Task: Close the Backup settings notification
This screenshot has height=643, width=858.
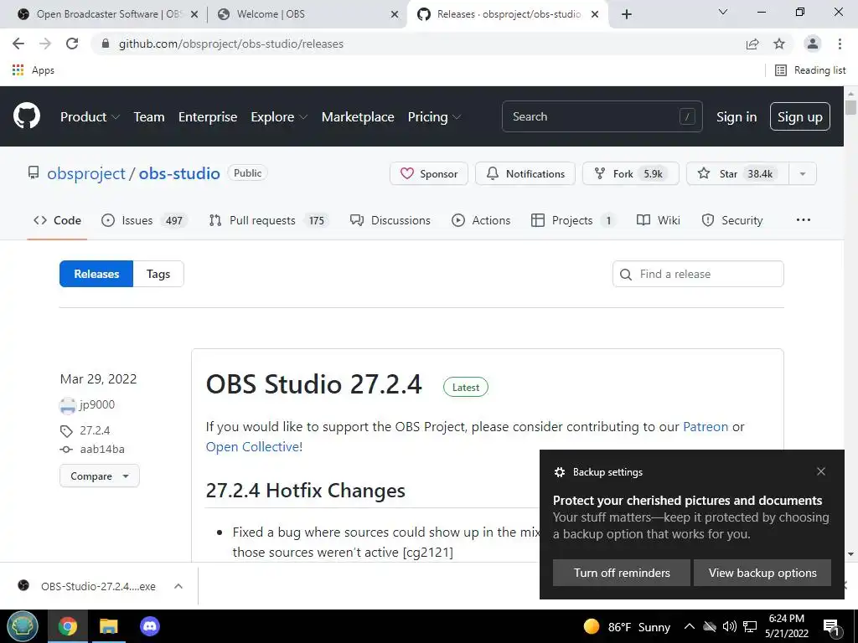Action: 821,471
